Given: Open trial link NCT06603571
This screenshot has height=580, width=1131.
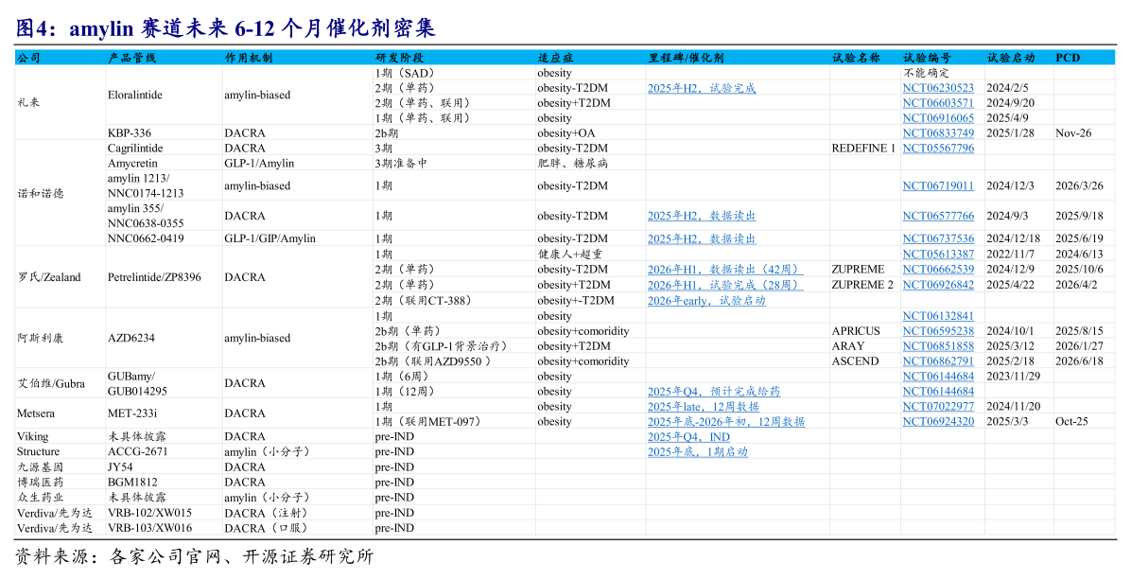Looking at the screenshot, I should (x=938, y=103).
